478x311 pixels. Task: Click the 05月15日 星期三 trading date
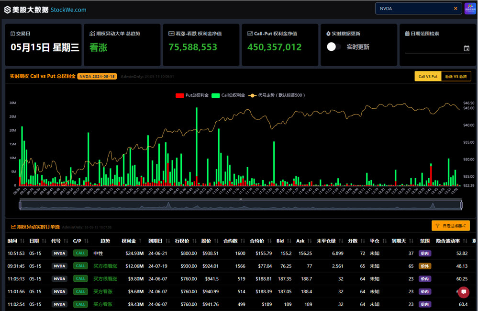coord(45,47)
